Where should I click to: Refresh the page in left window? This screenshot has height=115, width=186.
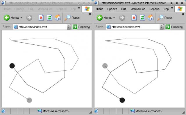click(x=49, y=18)
